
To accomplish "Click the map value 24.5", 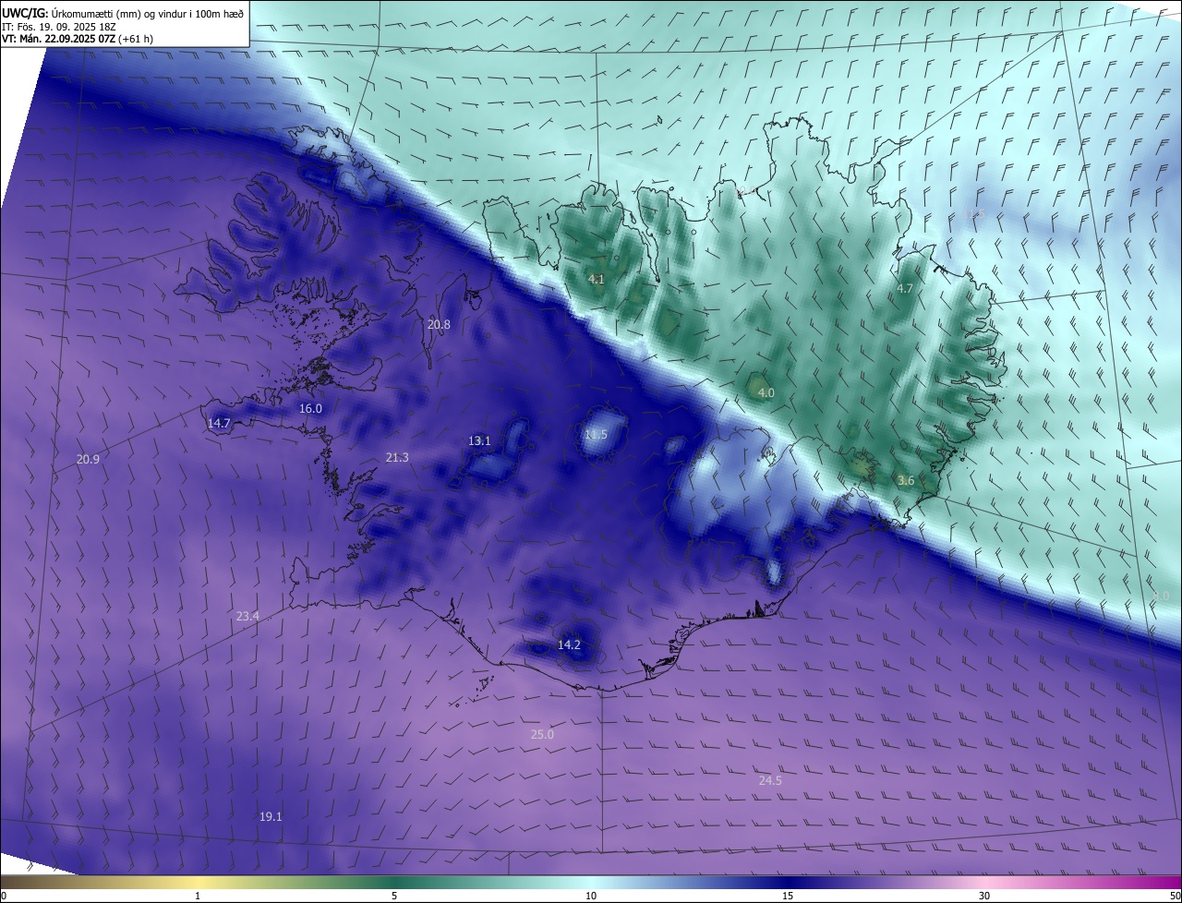I will pos(770,780).
